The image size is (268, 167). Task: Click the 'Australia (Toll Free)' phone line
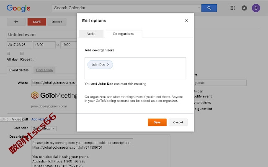pyautogui.click(x=59, y=161)
